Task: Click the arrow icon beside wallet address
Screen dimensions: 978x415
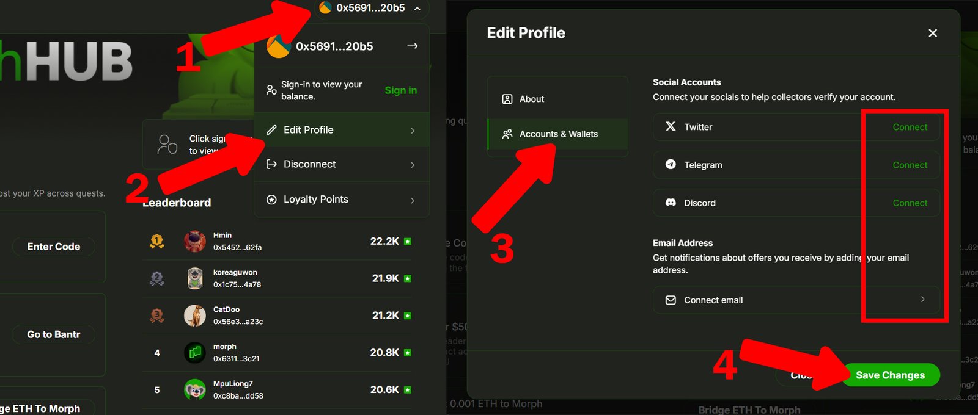Action: click(x=413, y=46)
